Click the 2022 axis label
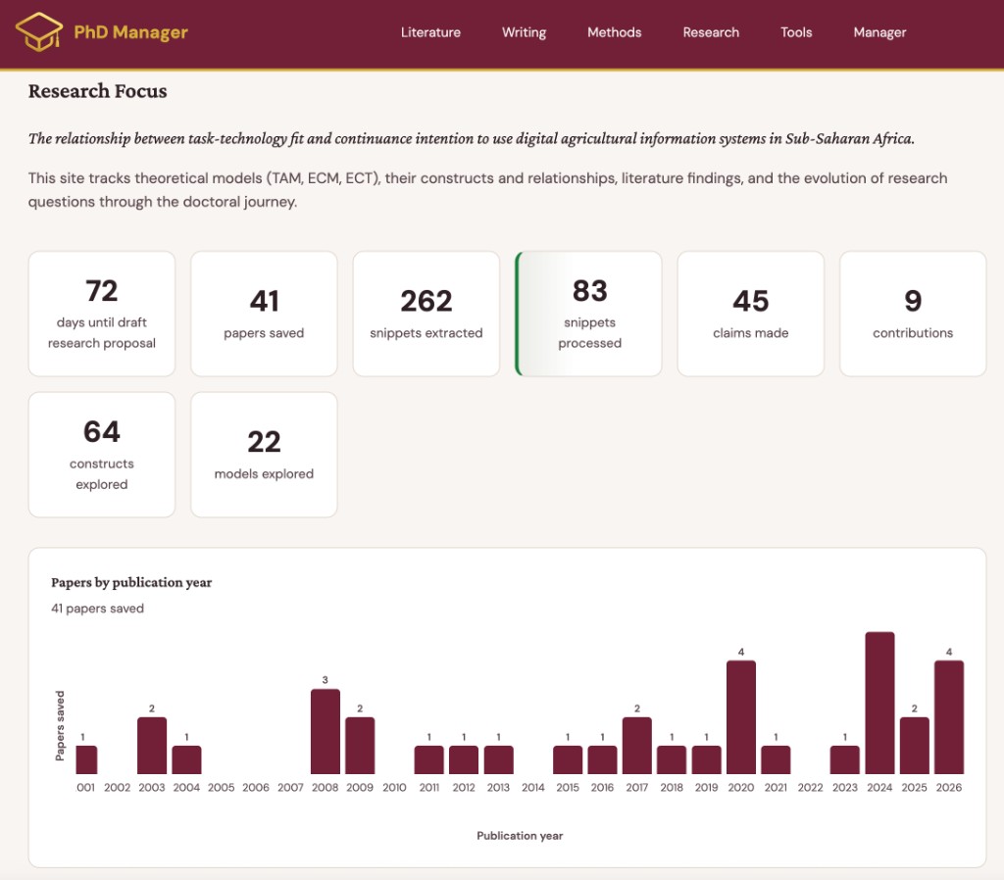The image size is (1004, 880). (x=810, y=787)
